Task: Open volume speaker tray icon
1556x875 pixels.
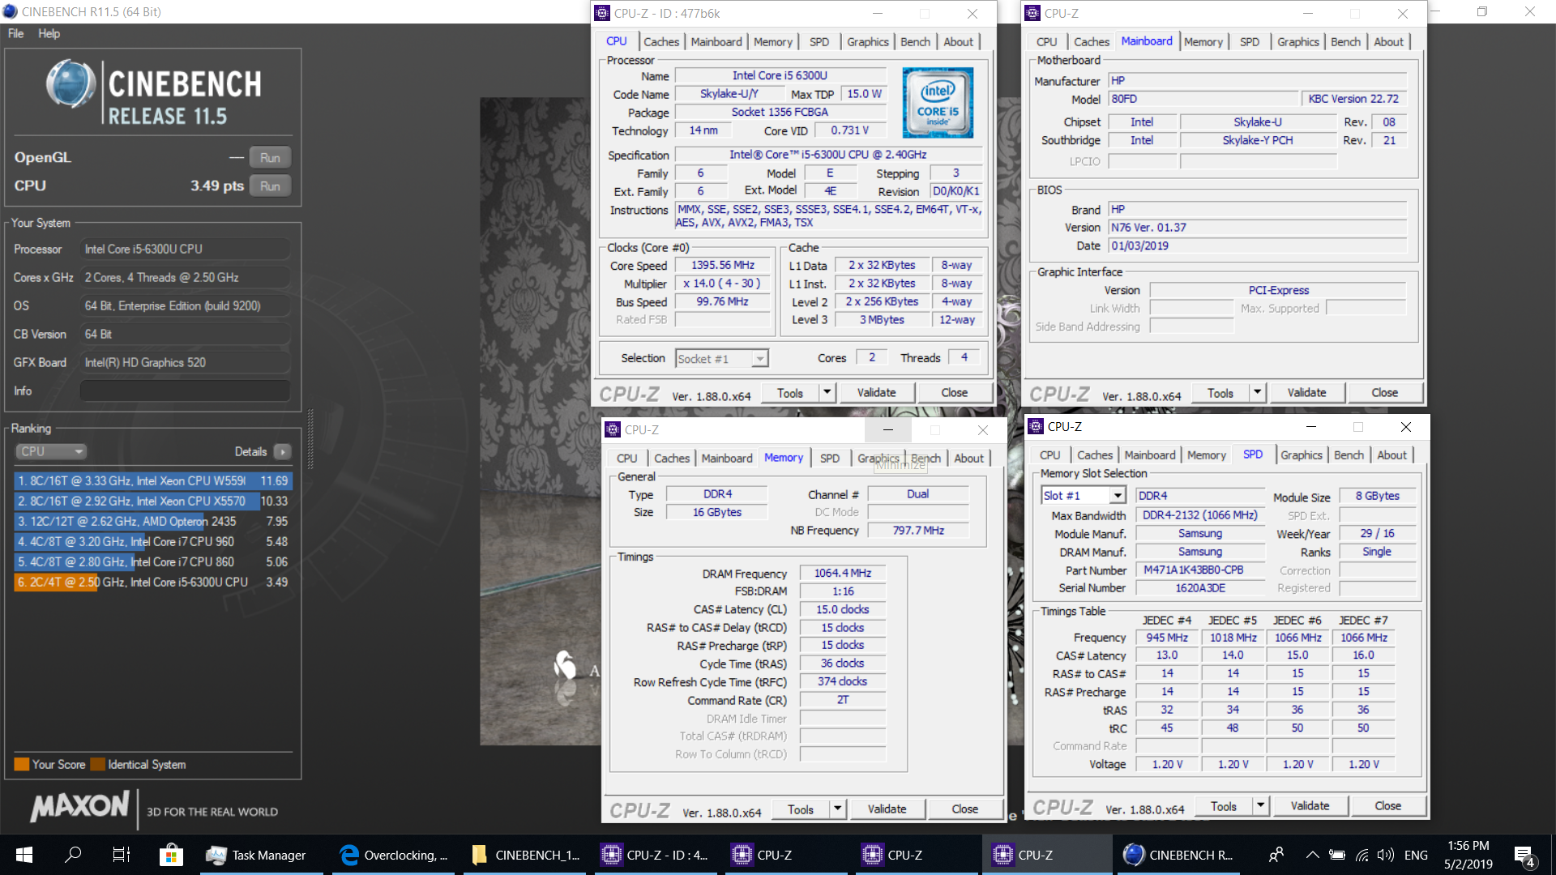Action: point(1385,855)
